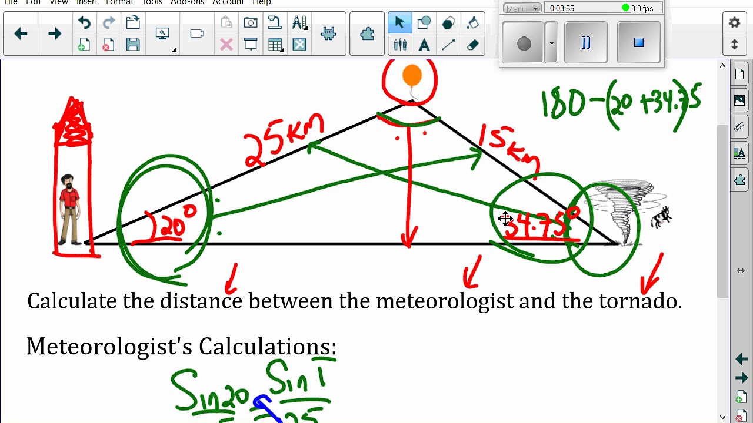753x423 pixels.
Task: Click the recorder's round record button
Action: coord(524,43)
